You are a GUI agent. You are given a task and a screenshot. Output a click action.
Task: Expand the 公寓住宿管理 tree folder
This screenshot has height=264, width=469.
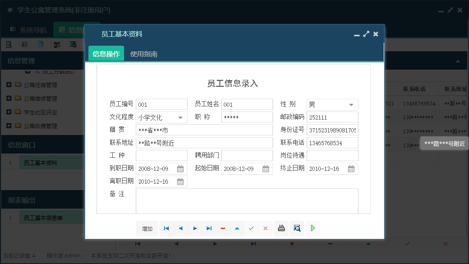(9, 85)
